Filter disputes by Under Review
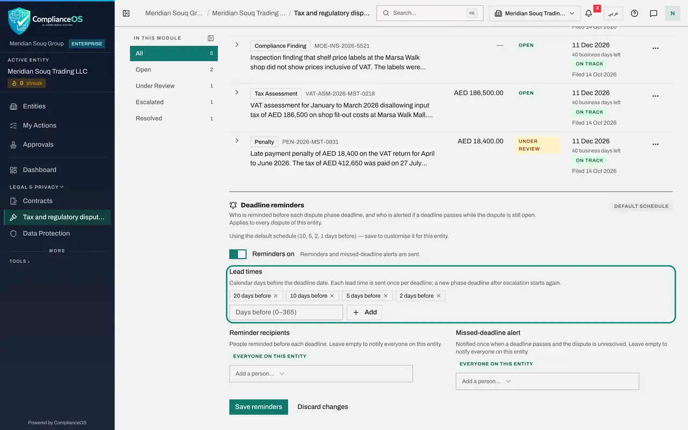The width and height of the screenshot is (688, 430). (174, 85)
